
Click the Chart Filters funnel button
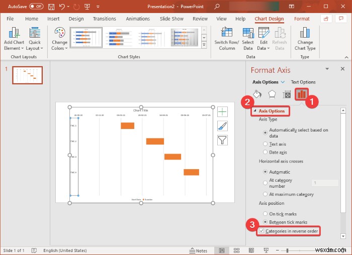[x=222, y=140]
